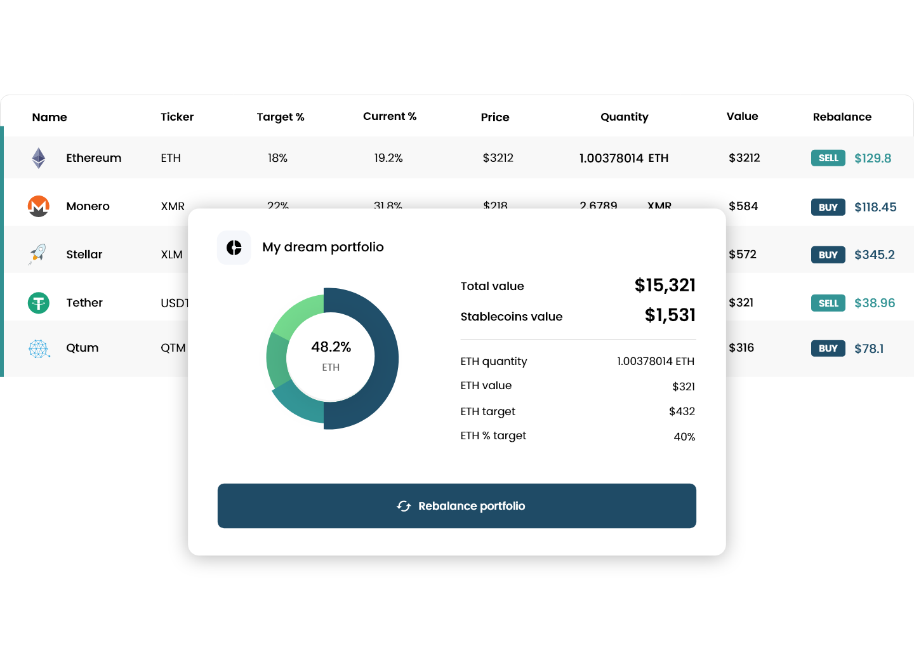Click the BUY button for Qtum
The image size is (914, 650).
(828, 348)
